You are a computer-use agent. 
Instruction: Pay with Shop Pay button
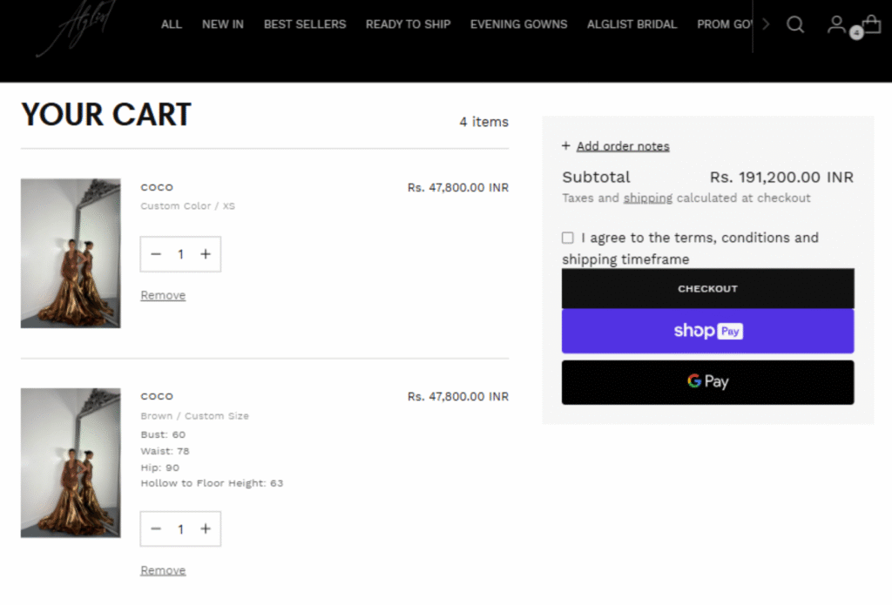[x=707, y=332]
